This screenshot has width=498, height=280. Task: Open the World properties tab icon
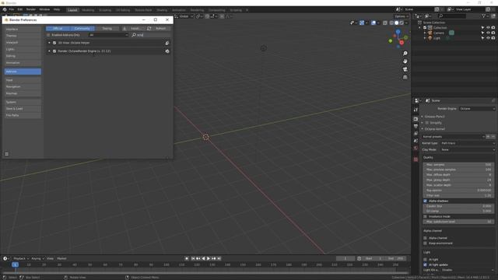[416, 149]
